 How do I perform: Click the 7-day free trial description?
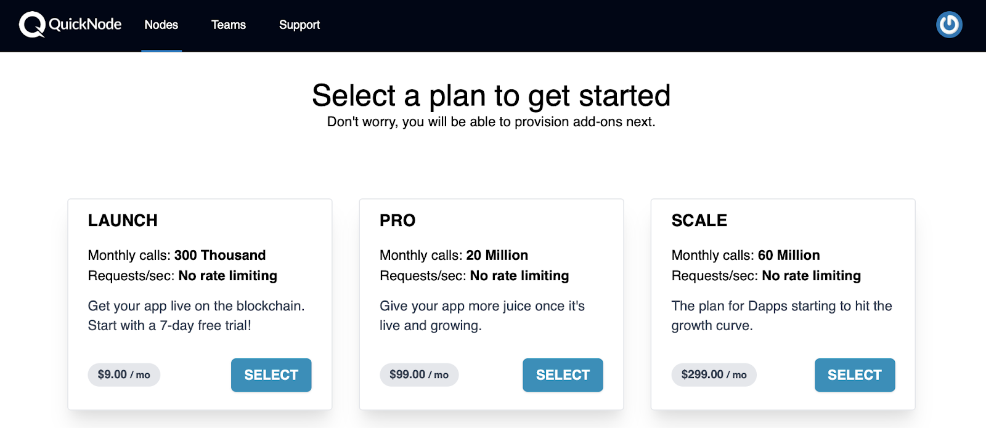coord(169,325)
